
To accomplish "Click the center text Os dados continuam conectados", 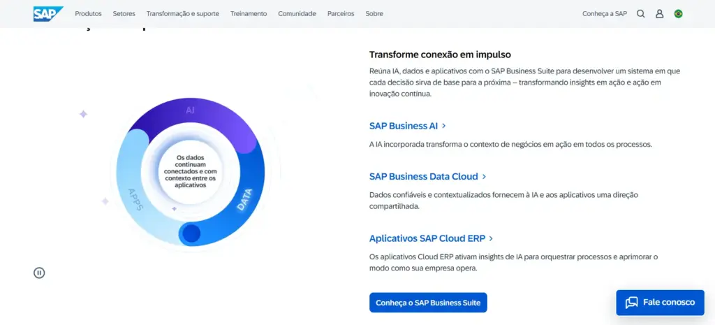I will click(x=190, y=171).
